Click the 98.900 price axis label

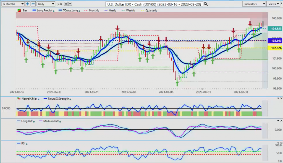click(x=277, y=88)
